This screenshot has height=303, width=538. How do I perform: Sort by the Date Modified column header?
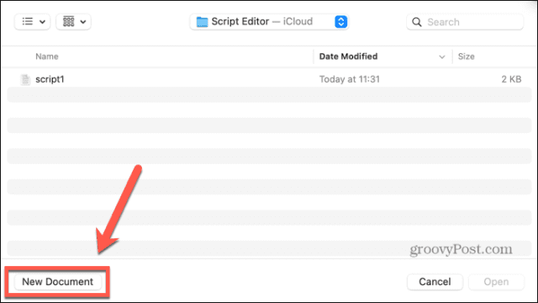348,56
